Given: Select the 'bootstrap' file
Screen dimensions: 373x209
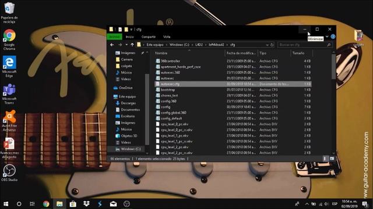Looking at the screenshot, I should (233, 90).
